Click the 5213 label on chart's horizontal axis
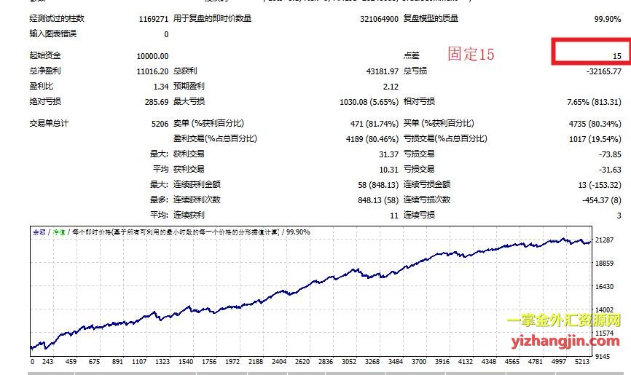The image size is (631, 375). pyautogui.click(x=583, y=361)
